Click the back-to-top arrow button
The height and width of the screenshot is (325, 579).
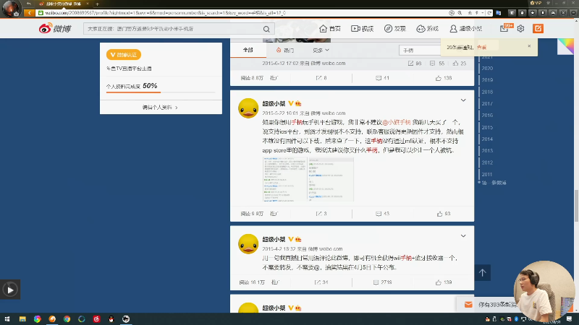pos(482,273)
